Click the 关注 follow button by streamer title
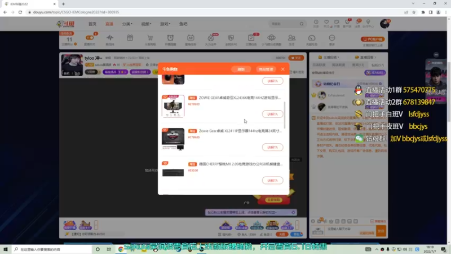 (296, 58)
